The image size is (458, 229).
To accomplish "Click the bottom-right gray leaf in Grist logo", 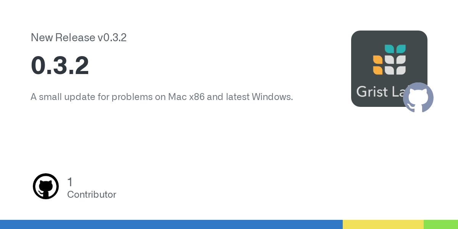I will coord(401,70).
